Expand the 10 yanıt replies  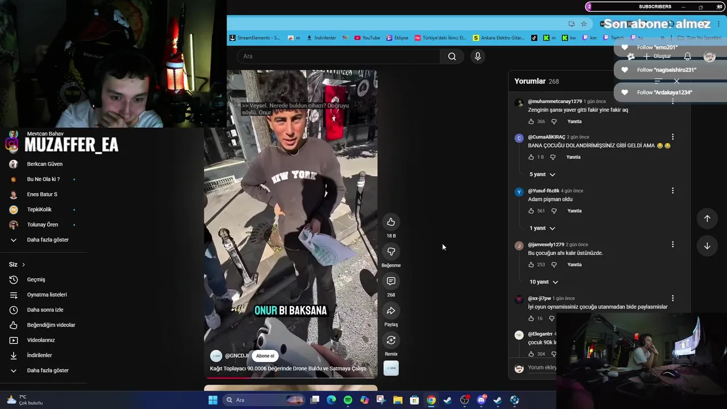click(544, 282)
